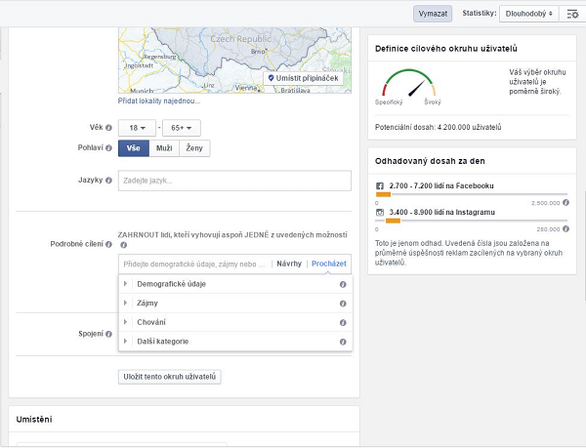This screenshot has height=448, width=586.
Task: Click the info icon below ZAHRNOUT lidi text
Action: [x=124, y=245]
